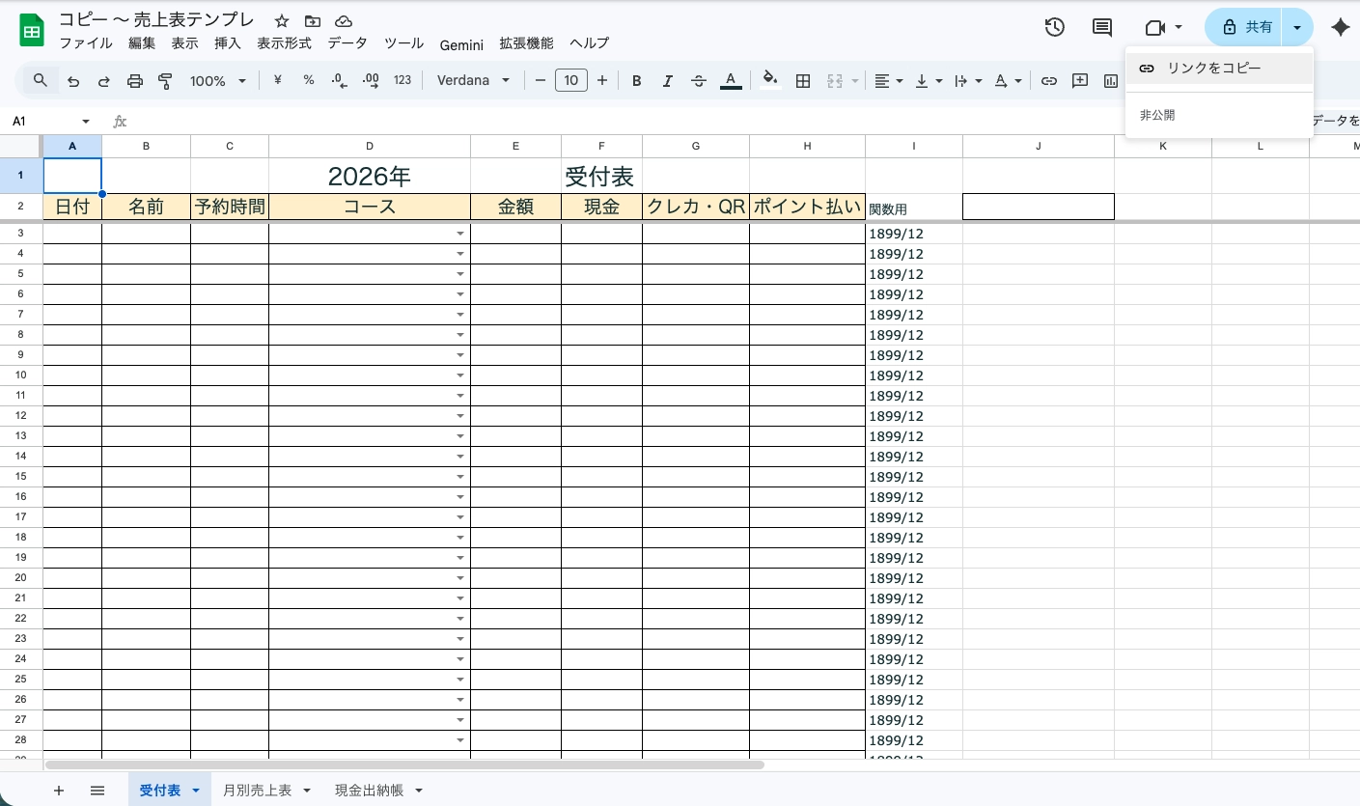Image resolution: width=1360 pixels, height=806 pixels.
Task: Click リンクをコピー in the share menu
Action: tap(1213, 68)
